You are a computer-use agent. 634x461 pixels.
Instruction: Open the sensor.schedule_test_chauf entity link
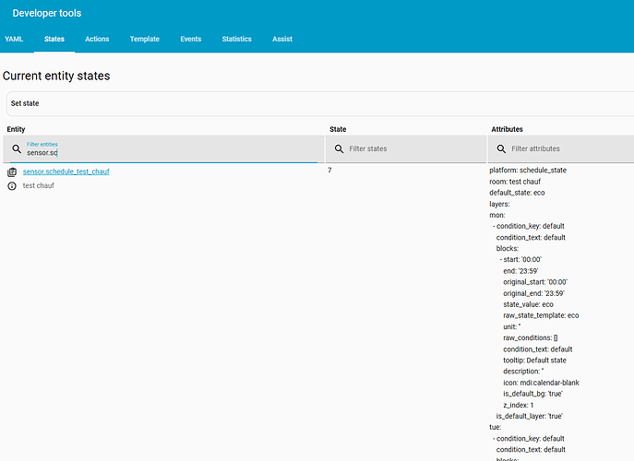coord(66,171)
